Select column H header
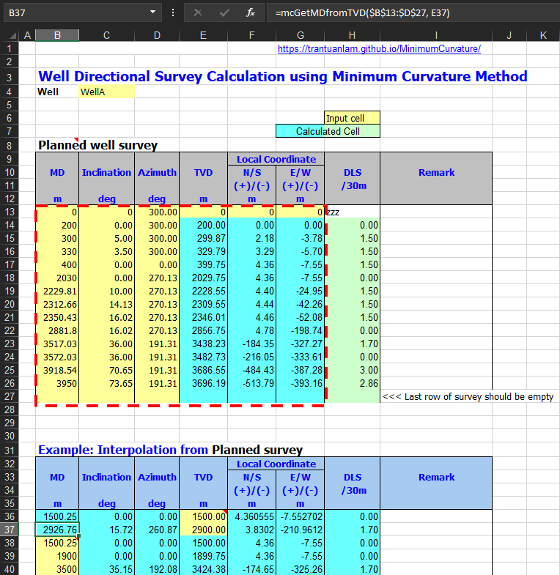Viewport: 560px width, 575px height. tap(352, 35)
